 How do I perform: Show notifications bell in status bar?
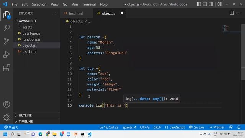[239, 127]
